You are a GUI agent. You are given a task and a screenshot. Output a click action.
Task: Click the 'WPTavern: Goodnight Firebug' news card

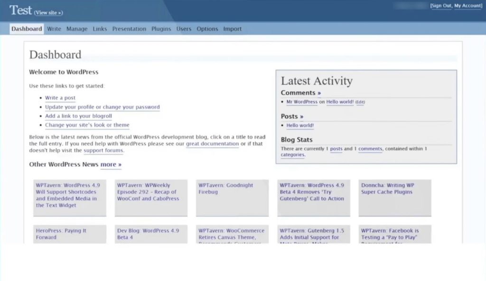point(232,198)
